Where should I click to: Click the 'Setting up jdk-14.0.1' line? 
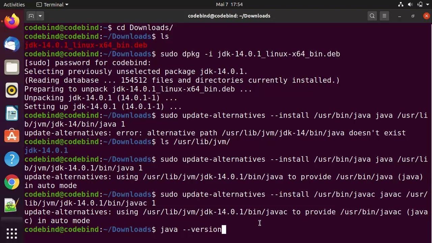coord(103,107)
